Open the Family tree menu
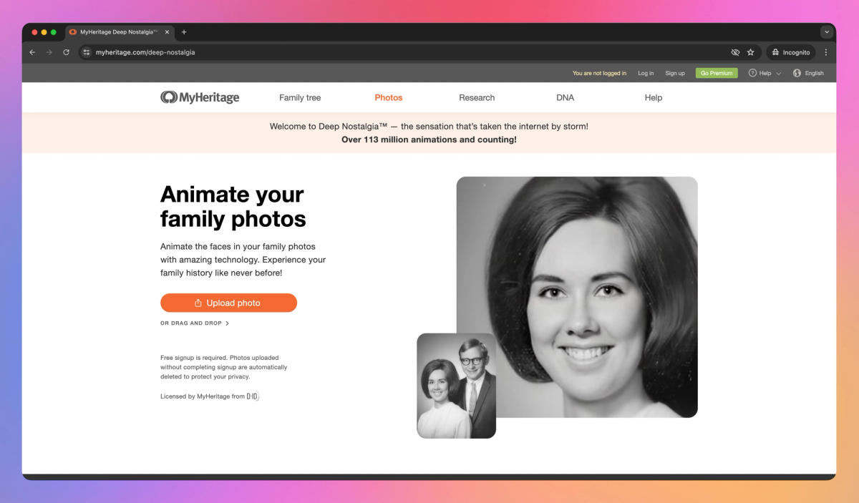Image resolution: width=859 pixels, height=503 pixels. pos(300,97)
